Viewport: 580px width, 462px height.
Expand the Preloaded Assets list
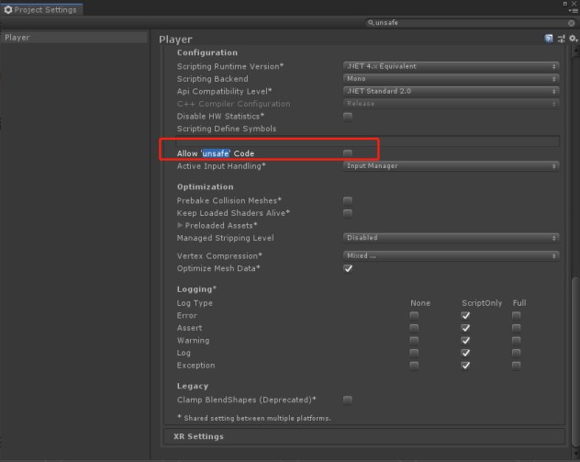point(180,225)
